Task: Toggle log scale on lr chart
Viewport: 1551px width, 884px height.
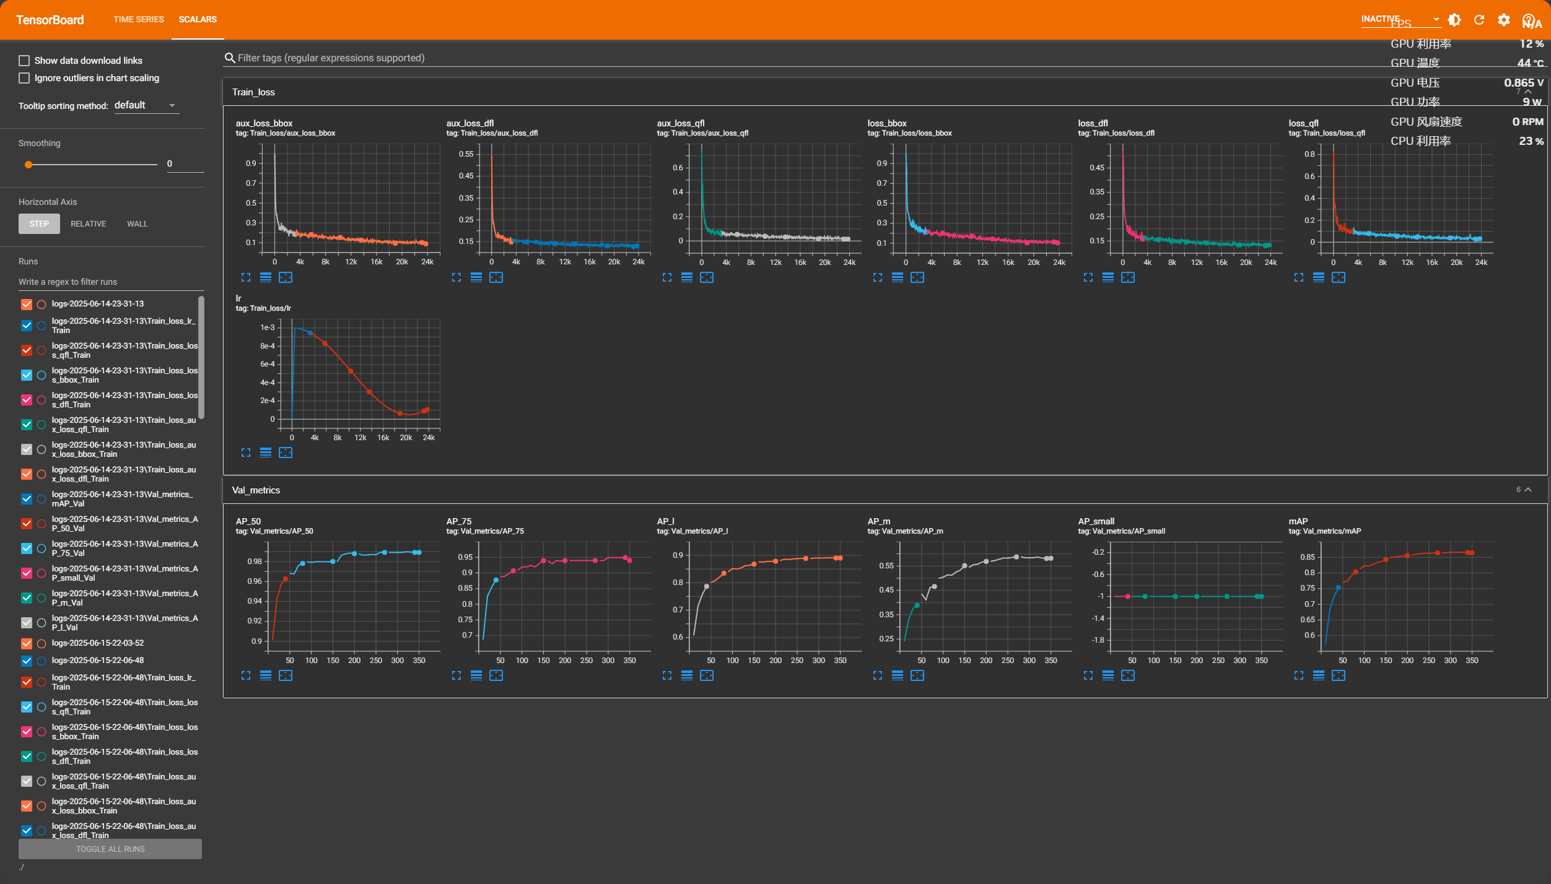Action: click(266, 453)
